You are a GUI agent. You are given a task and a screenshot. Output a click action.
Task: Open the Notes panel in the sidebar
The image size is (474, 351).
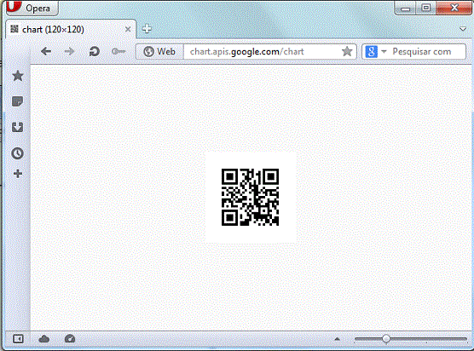click(x=18, y=101)
